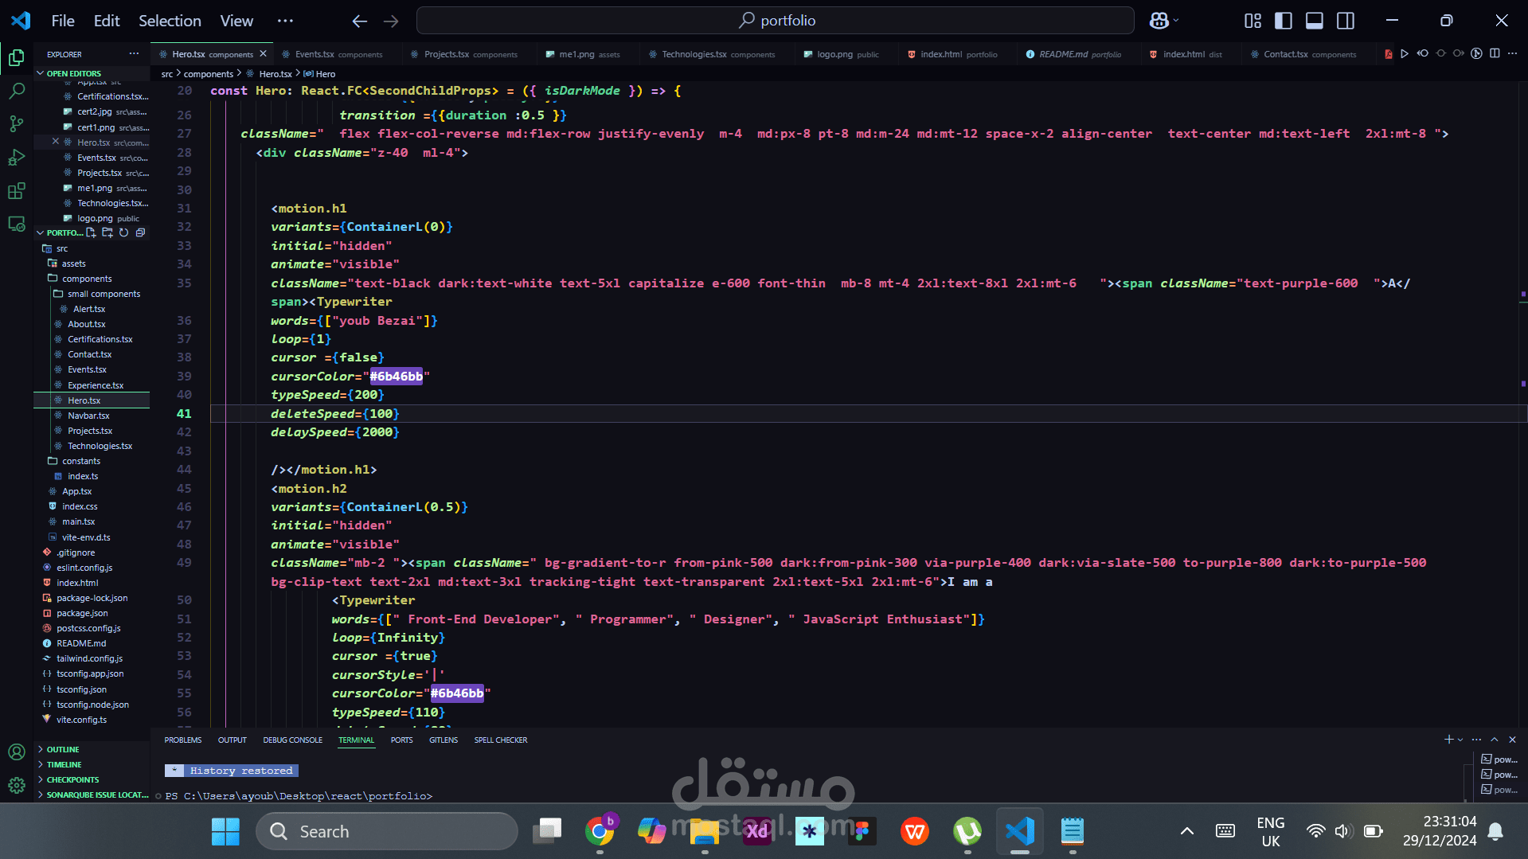
Task: Open the terminal launch profile dropdown
Action: tap(1460, 740)
